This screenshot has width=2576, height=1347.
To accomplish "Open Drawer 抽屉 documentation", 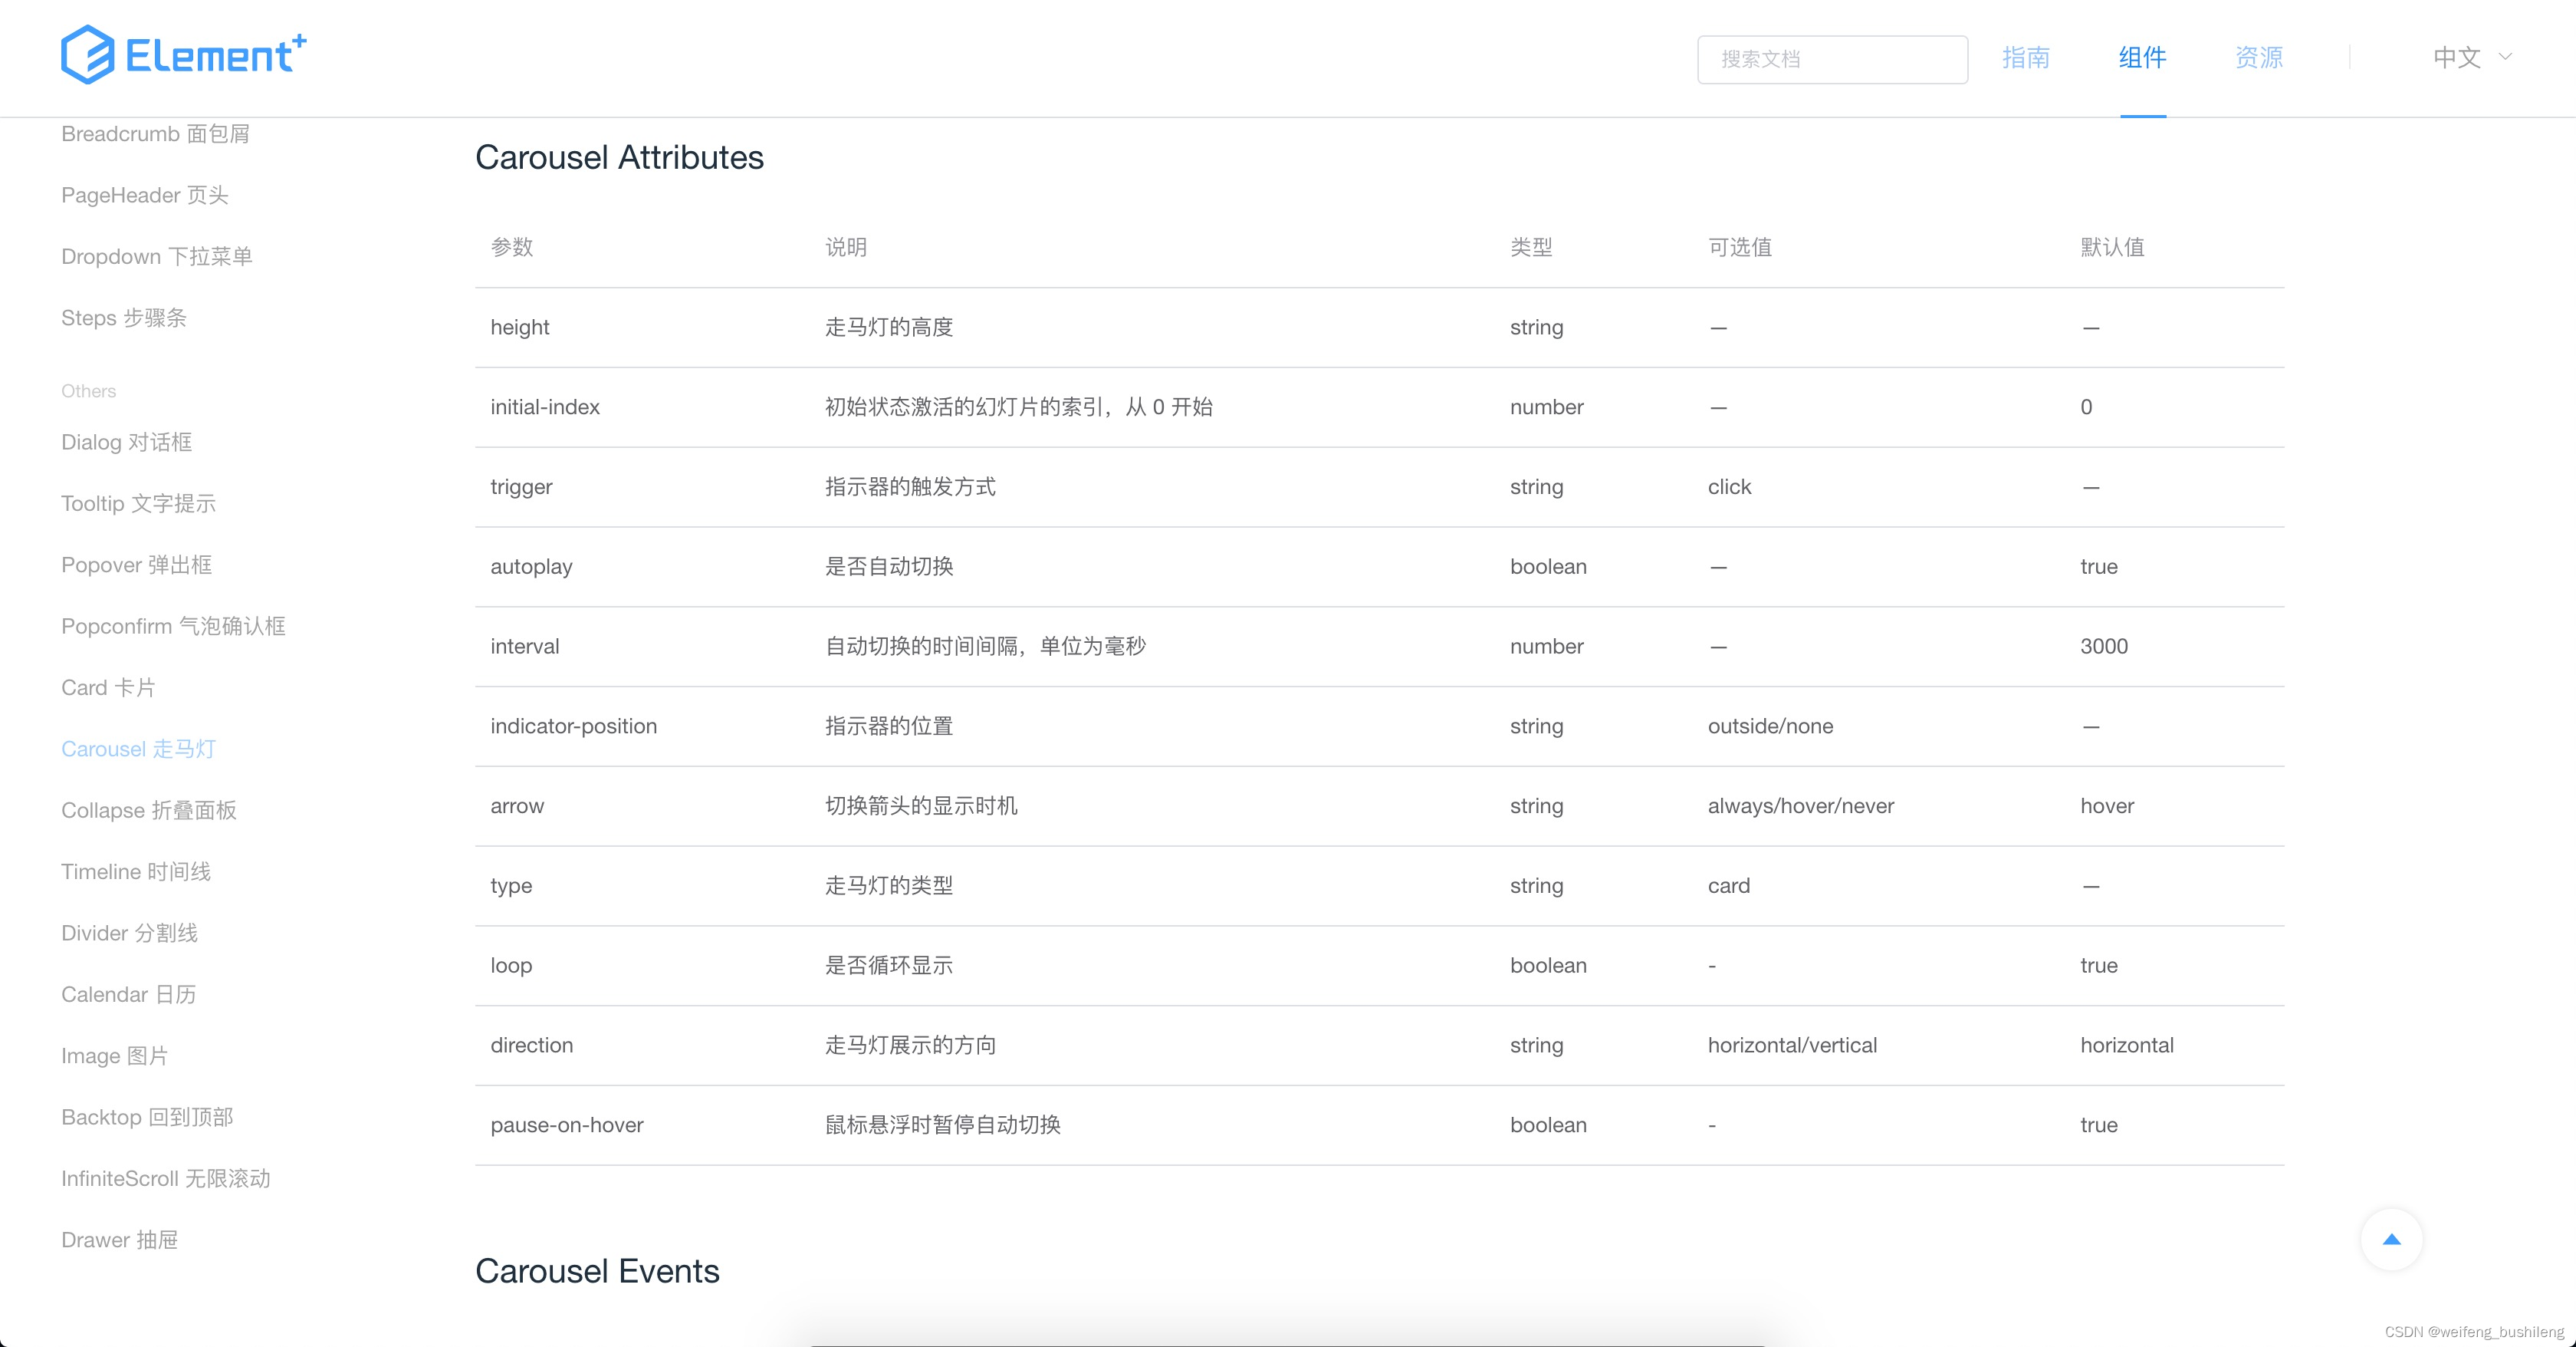I will pyautogui.click(x=119, y=1239).
